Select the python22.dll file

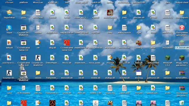pos(153,73)
